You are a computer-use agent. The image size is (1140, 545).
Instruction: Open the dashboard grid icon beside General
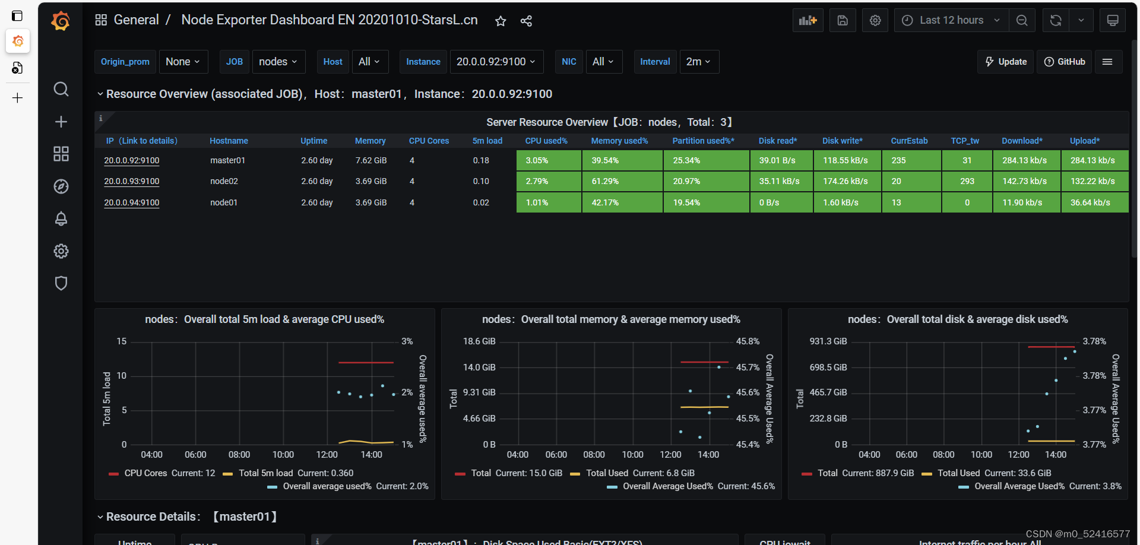pyautogui.click(x=101, y=20)
